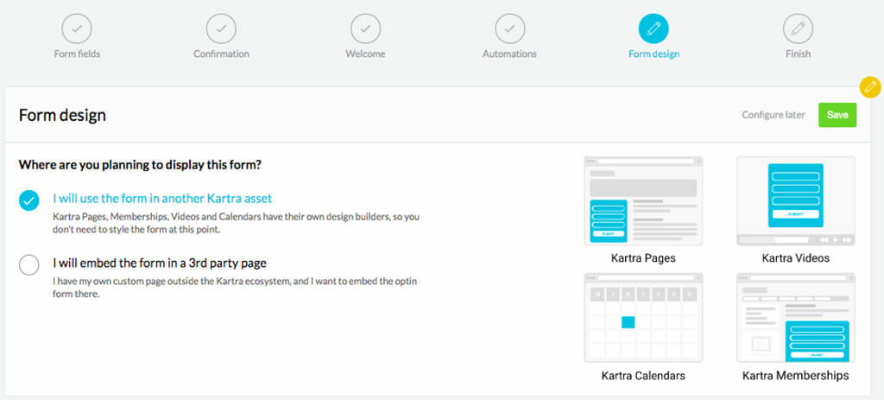Image resolution: width=884 pixels, height=400 pixels.
Task: Click the Automations checkmark step icon
Action: [509, 29]
